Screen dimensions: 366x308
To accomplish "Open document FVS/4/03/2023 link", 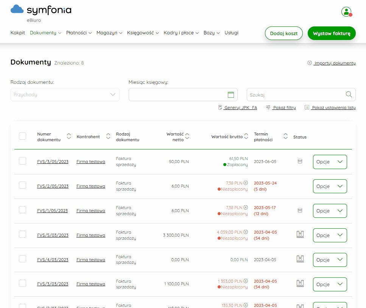I will click(x=53, y=260).
